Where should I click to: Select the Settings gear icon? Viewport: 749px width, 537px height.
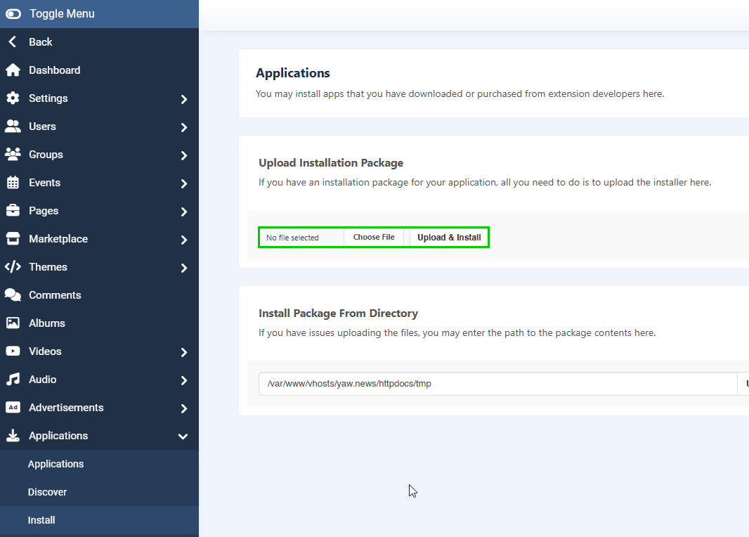click(x=13, y=98)
